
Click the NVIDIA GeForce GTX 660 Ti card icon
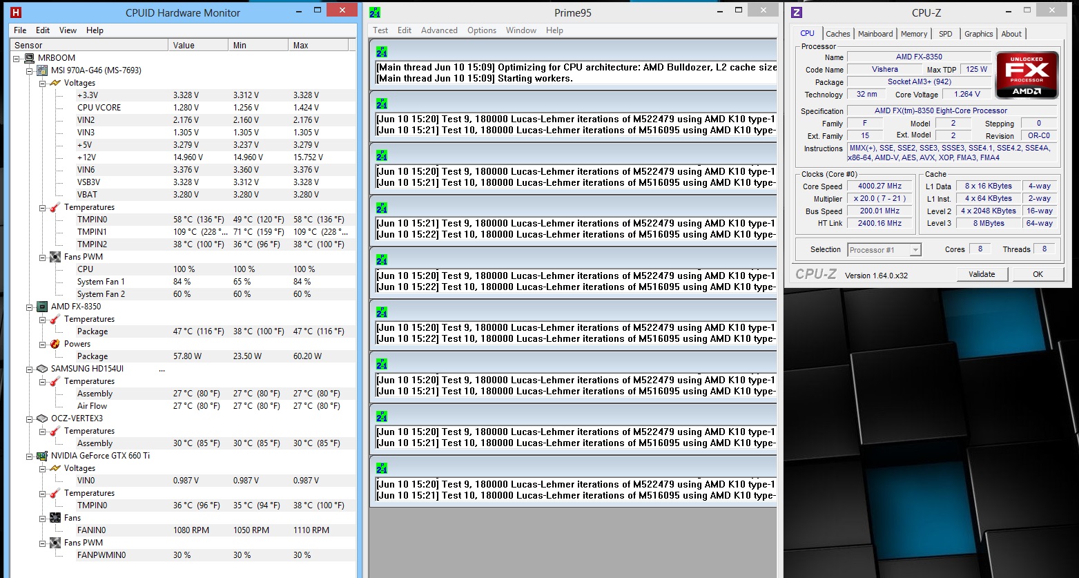click(x=42, y=456)
